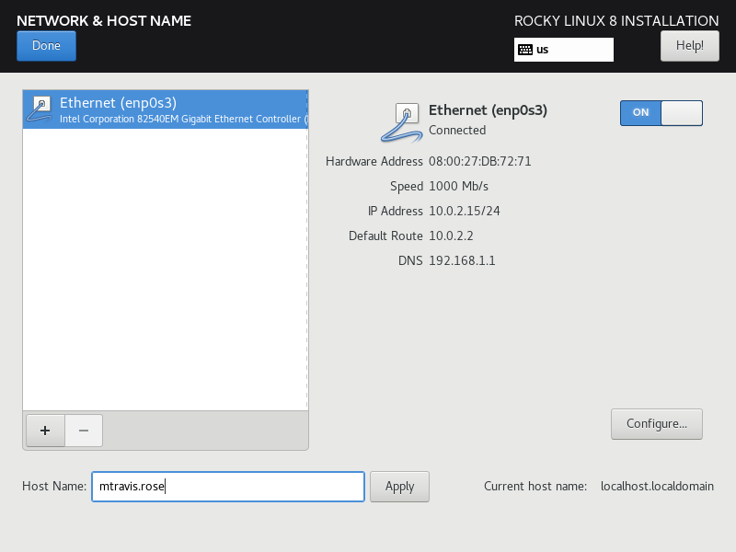The image size is (736, 552).
Task: Click the keyboard icon beside us layout
Action: click(525, 50)
